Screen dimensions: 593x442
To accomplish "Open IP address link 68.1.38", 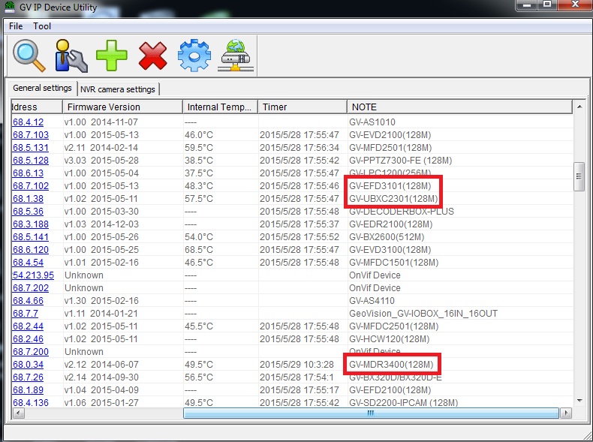I will 28,199.
